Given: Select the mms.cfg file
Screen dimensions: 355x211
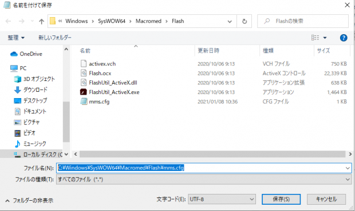Looking at the screenshot, I should point(99,102).
